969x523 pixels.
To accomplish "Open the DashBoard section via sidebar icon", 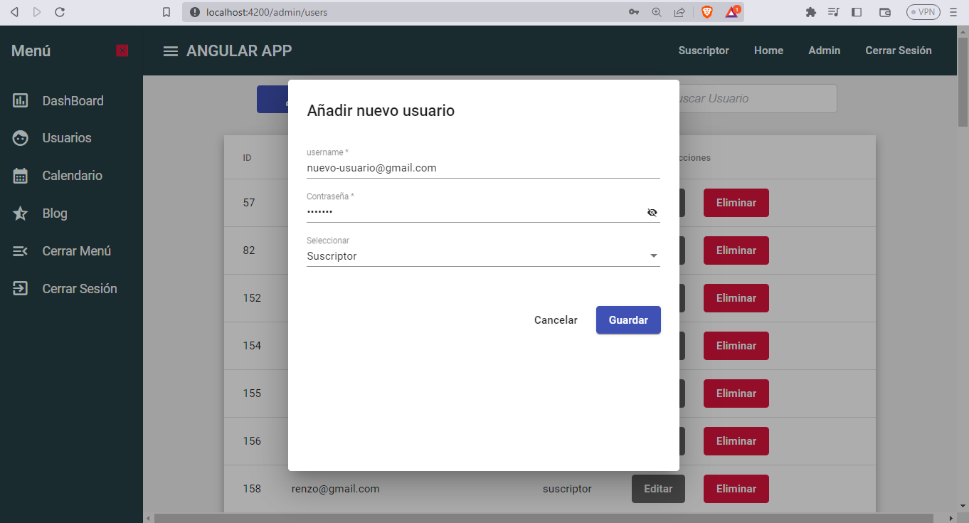I will (x=21, y=100).
